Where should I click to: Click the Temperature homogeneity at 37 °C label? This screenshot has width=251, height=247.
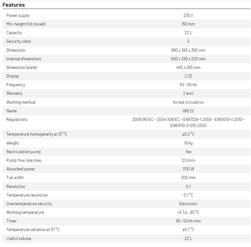click(37, 134)
